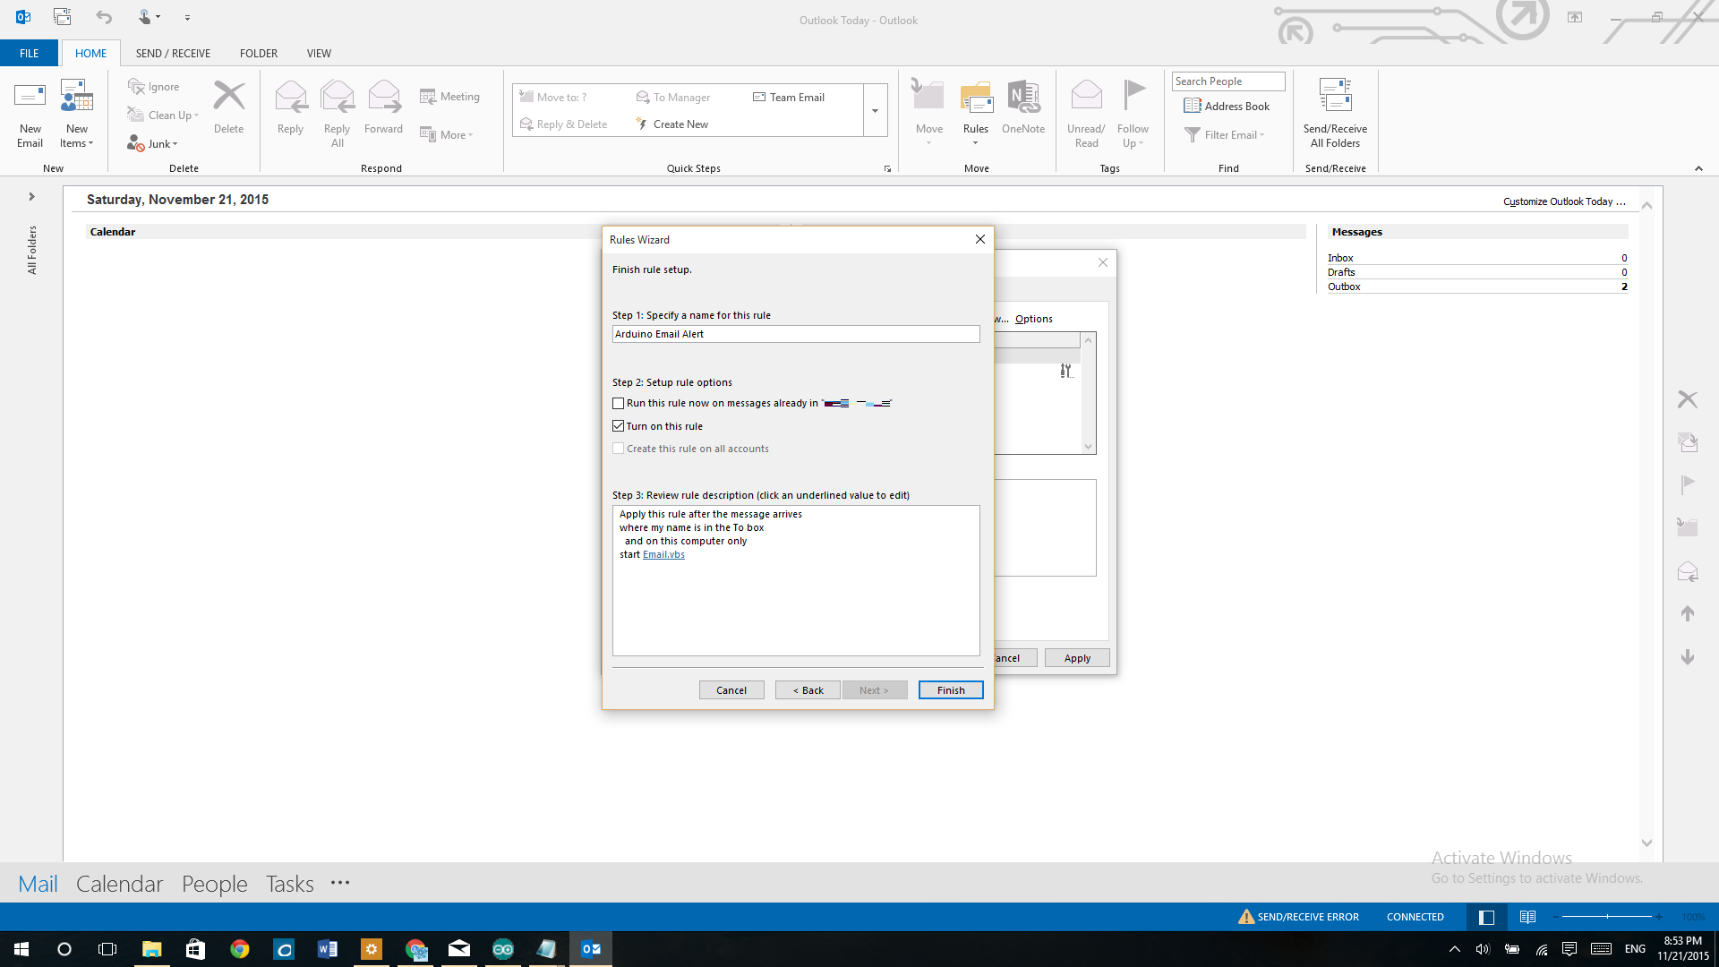Viewport: 1719px width, 967px height.
Task: Open the New Items menu
Action: click(77, 114)
